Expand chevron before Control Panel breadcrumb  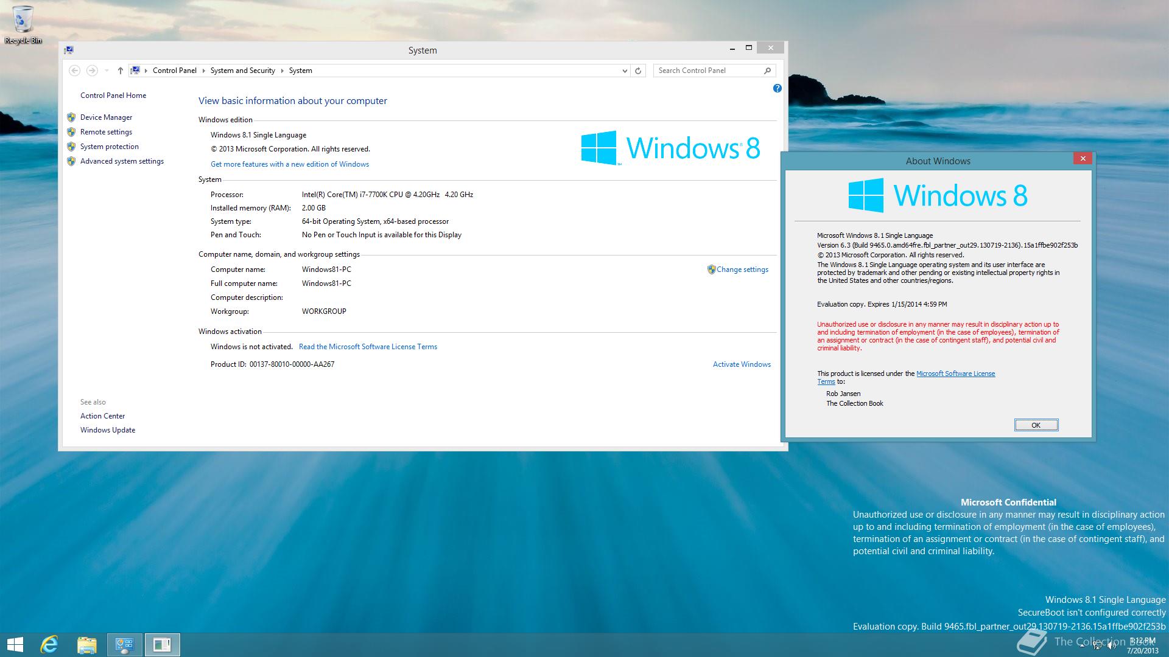click(x=146, y=71)
